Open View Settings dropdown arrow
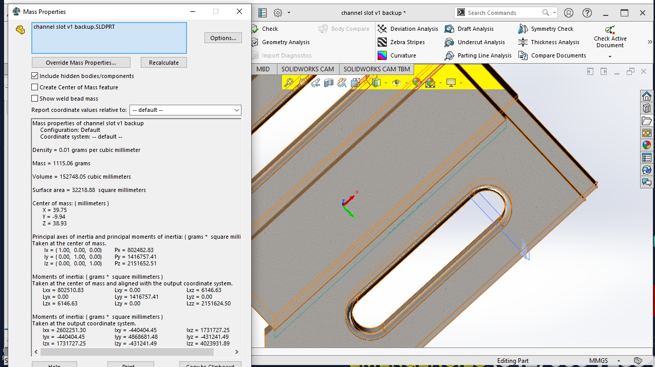Screen dimensions: 655x367 coord(461,83)
